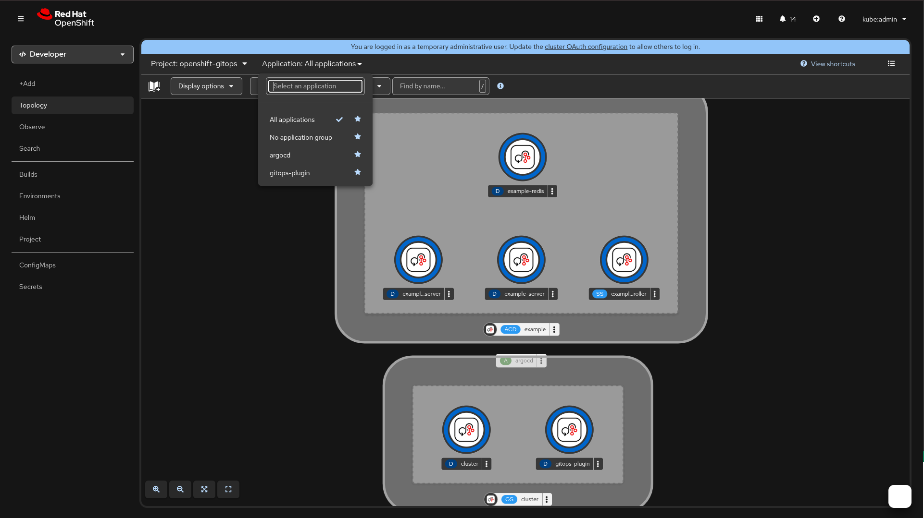Toggle the hamburger navigation menu
The width and height of the screenshot is (924, 518).
click(21, 19)
